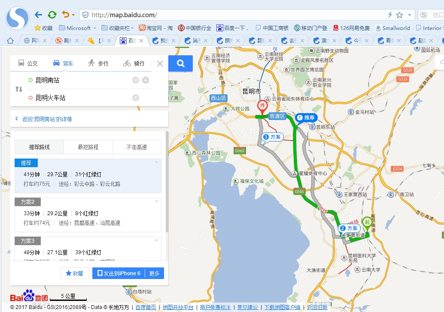Select the 不走高速 avoid highways tab

coord(137,147)
